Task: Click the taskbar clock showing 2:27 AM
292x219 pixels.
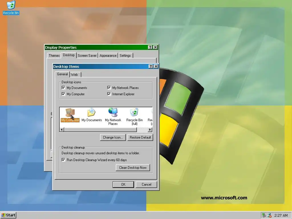Action: pyautogui.click(x=281, y=216)
